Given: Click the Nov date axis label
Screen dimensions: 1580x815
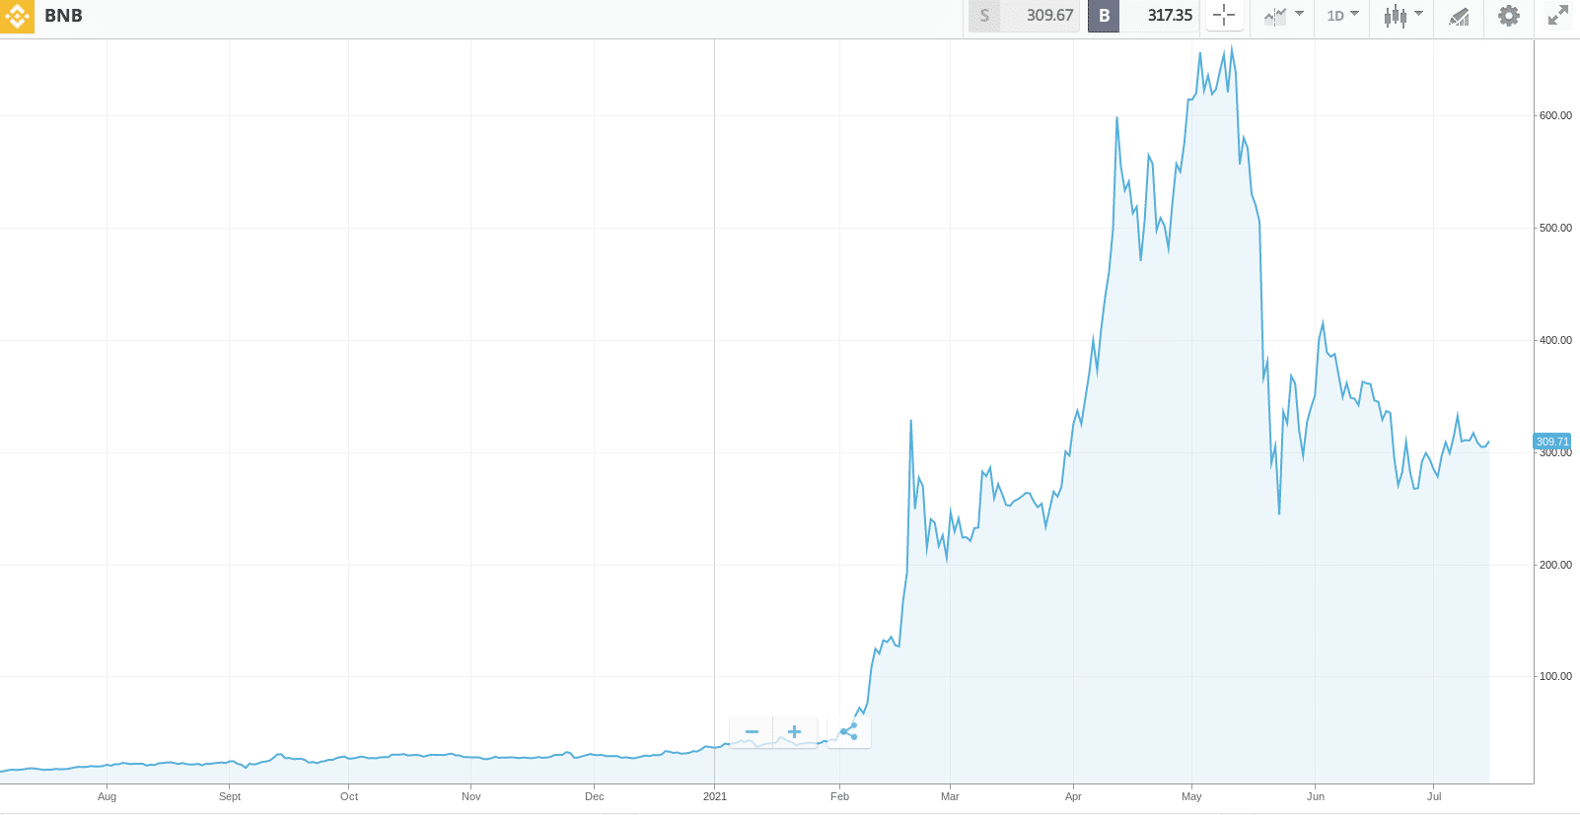Looking at the screenshot, I should 471,796.
